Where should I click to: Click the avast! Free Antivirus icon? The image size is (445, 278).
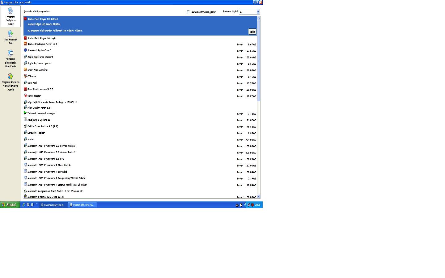[x=25, y=70]
